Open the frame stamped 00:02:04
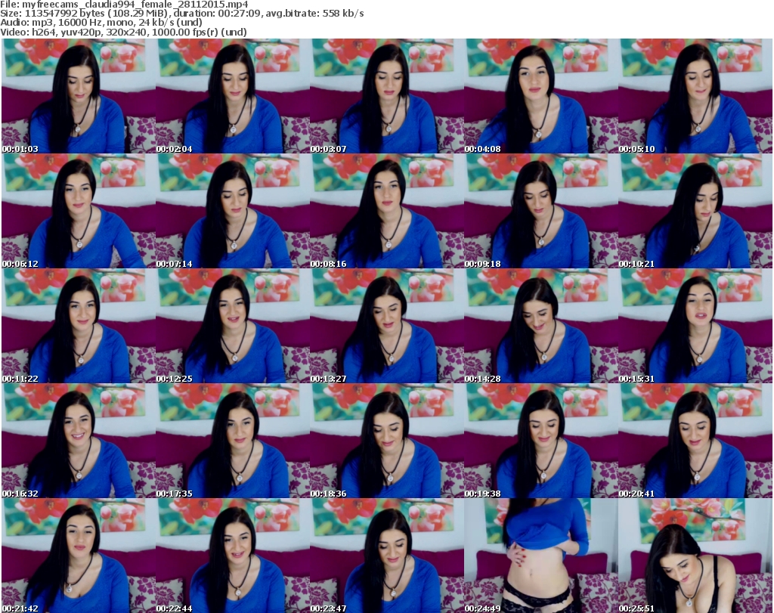Screen dimensions: 774x613 point(233,96)
